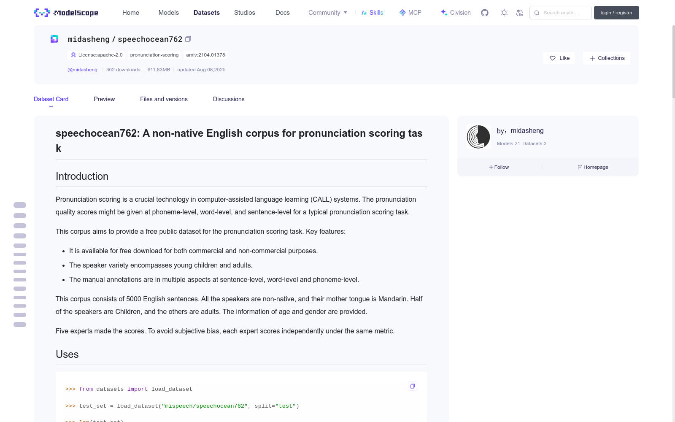Click the midasheng name in sidebar
This screenshot has height=422, width=675.
click(527, 131)
